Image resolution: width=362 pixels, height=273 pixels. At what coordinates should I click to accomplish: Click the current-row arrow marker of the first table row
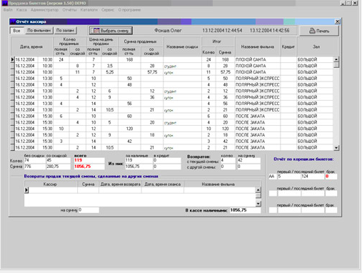point(12,59)
